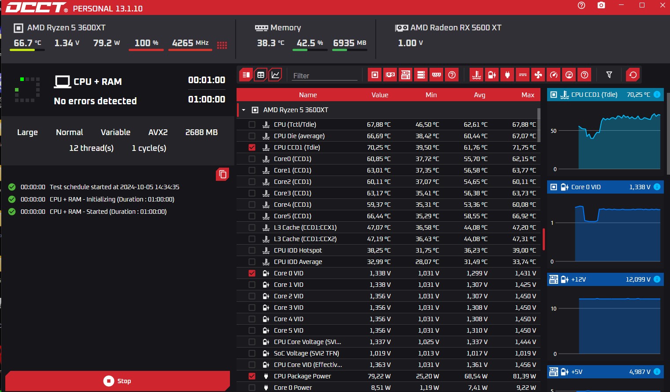Screen dimensions: 670x392
Task: Check the SoC Voltage (SVI2 TFN) checkbox
Action: (252, 353)
